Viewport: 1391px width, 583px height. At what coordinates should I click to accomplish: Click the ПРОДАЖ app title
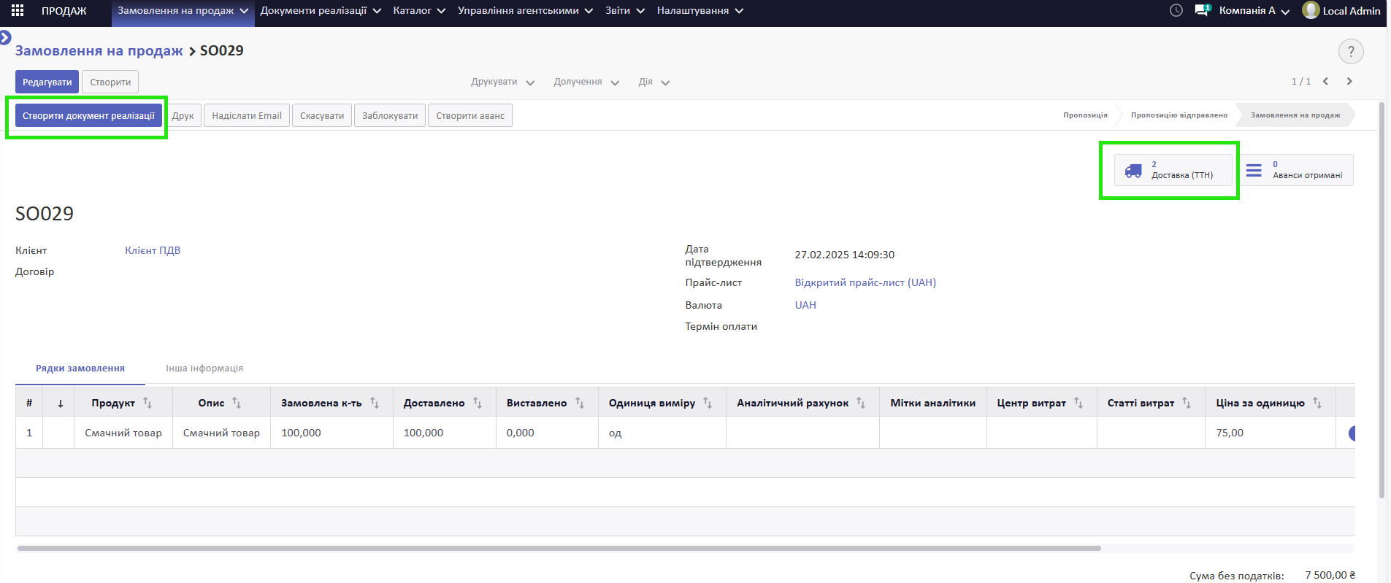point(64,11)
